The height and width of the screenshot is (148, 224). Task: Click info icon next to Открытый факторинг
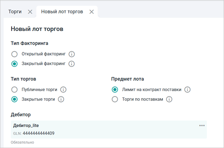(72, 54)
